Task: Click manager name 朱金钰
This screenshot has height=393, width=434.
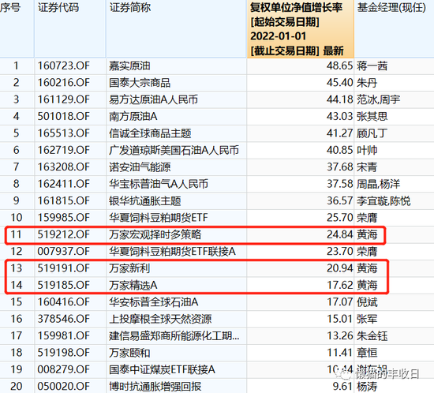Action: click(x=372, y=336)
